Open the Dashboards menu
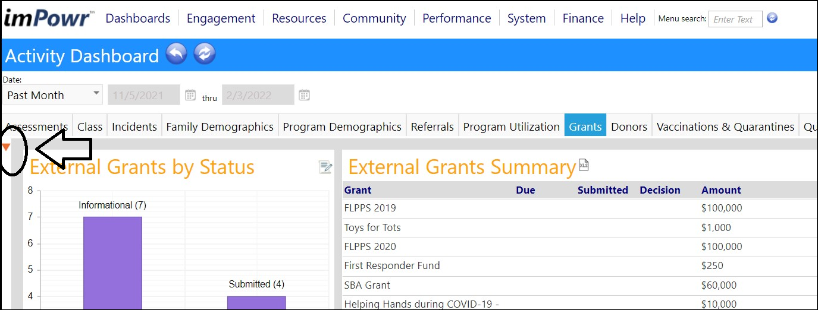 click(138, 18)
